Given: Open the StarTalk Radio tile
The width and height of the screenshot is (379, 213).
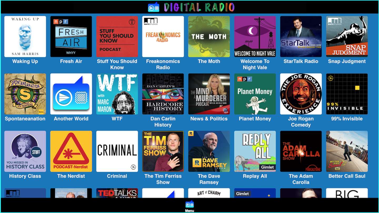Looking at the screenshot, I should [x=301, y=37].
